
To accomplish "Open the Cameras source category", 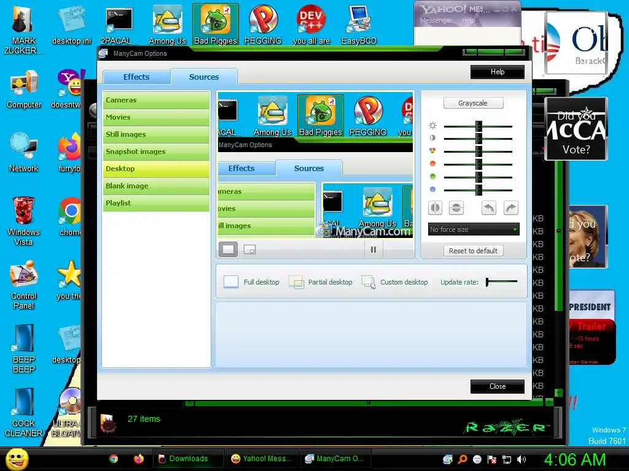I will coord(156,100).
